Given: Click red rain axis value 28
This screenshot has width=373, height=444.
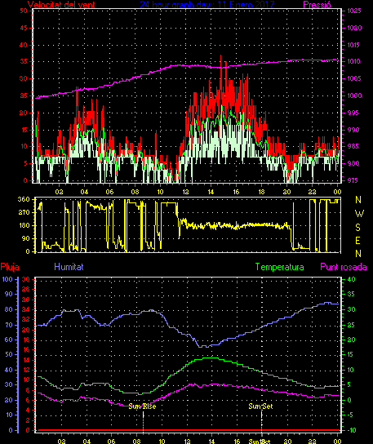Looking at the screenshot, I should (x=26, y=289).
